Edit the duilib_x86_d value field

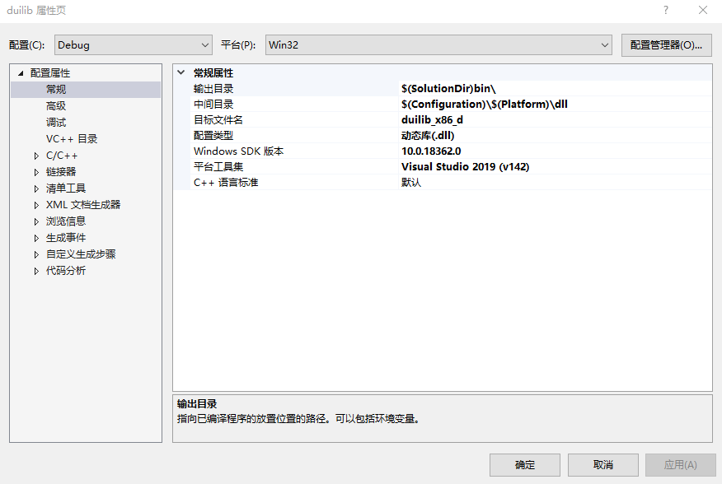tap(555, 120)
